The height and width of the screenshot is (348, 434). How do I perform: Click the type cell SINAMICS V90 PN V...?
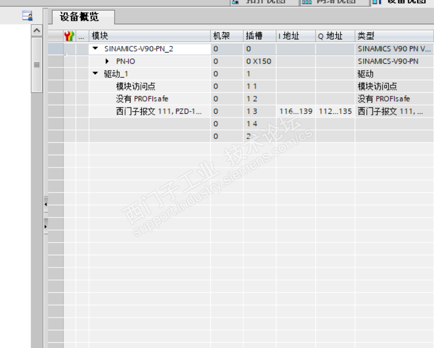point(395,49)
